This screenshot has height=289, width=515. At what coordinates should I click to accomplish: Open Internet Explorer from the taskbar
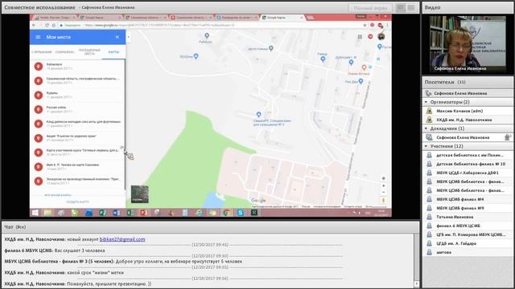pos(199,213)
